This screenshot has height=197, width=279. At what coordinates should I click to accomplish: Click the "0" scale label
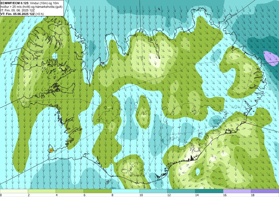tap(1, 195)
